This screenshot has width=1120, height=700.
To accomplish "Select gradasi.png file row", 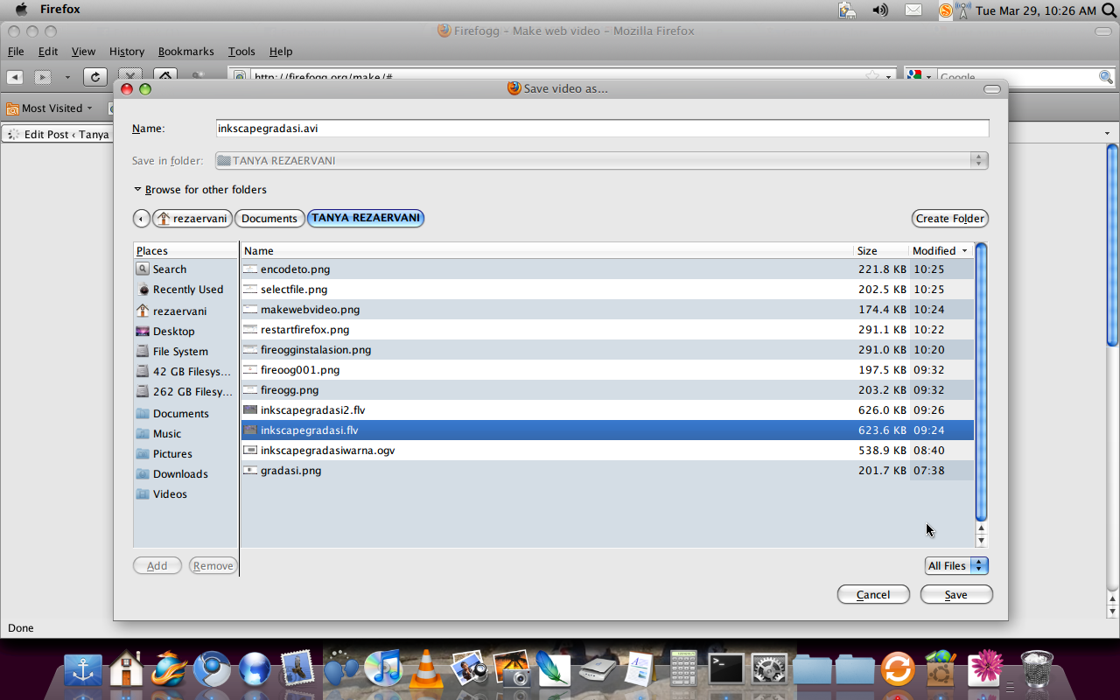I will pos(607,471).
